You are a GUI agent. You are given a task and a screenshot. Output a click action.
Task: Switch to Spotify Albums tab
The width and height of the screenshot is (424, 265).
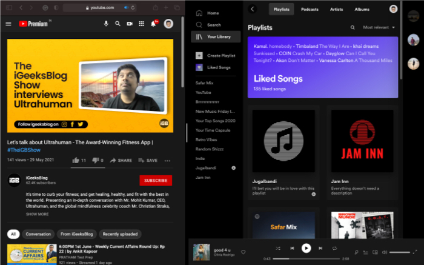(362, 9)
